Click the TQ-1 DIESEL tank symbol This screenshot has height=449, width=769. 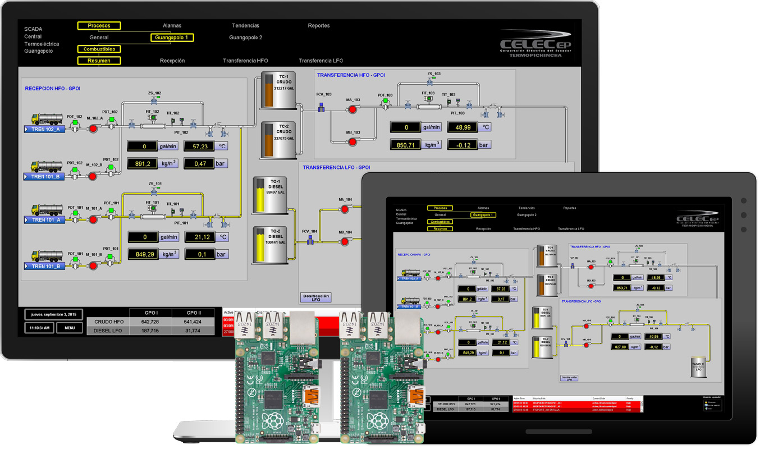[x=271, y=194]
